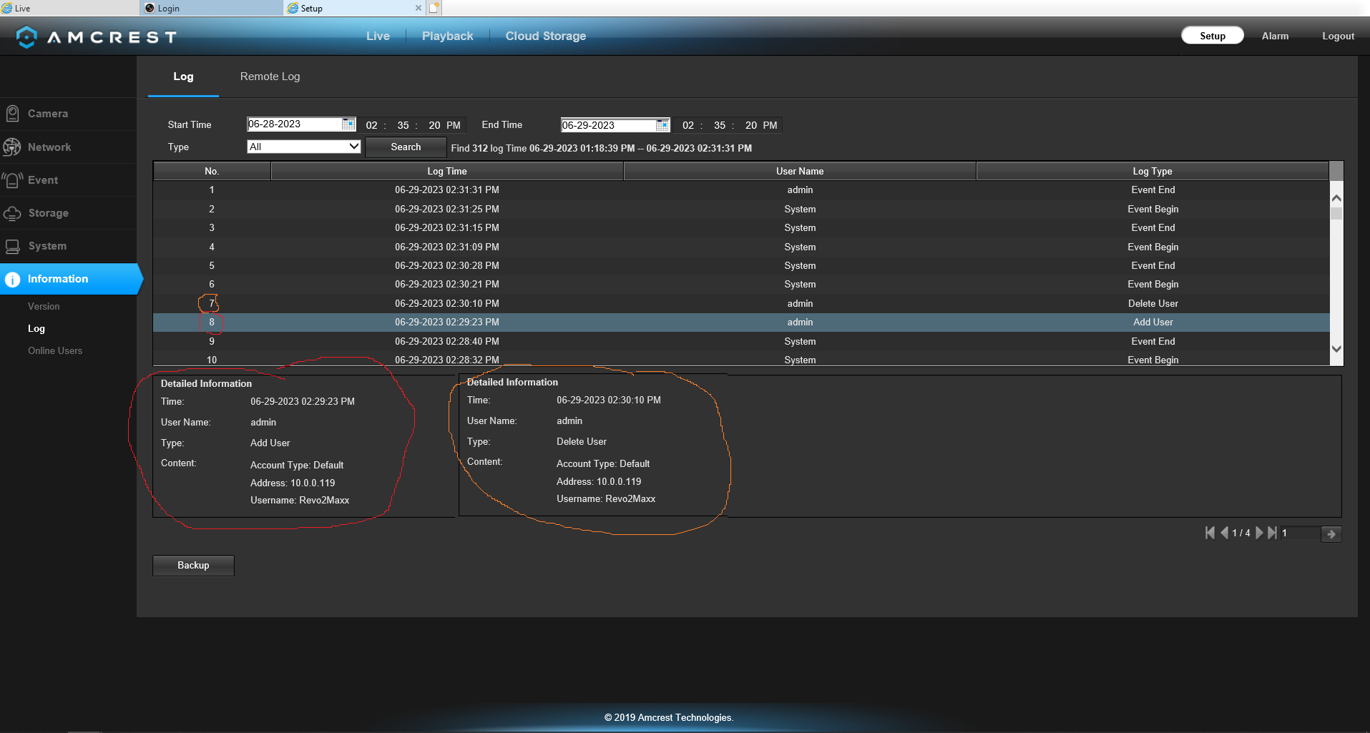Open the Version submenu item
Image resolution: width=1370 pixels, height=733 pixels.
(x=44, y=306)
